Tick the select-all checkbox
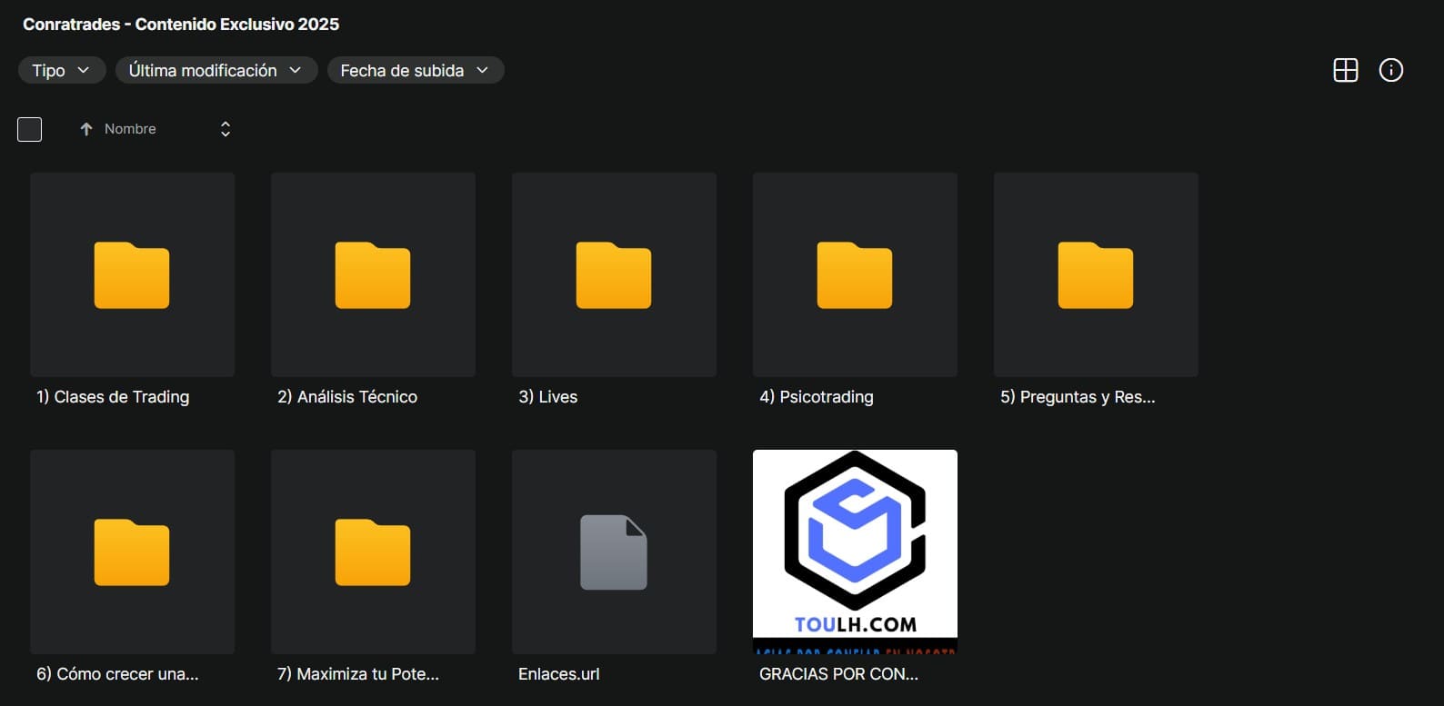The width and height of the screenshot is (1444, 706). 30,129
